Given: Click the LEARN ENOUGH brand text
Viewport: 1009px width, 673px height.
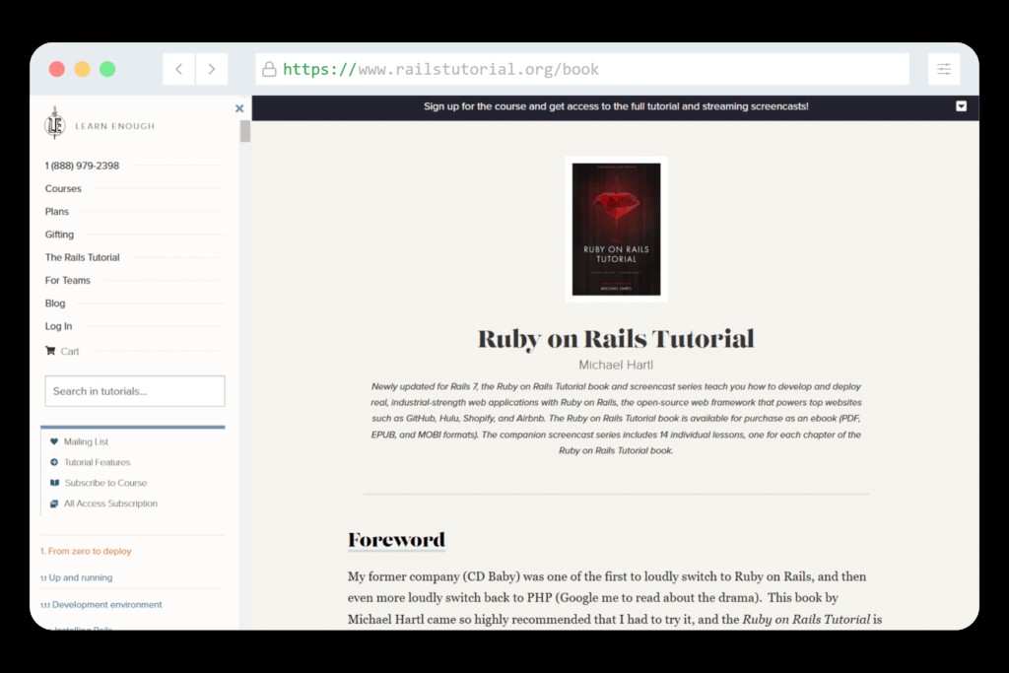Looking at the screenshot, I should click(115, 126).
